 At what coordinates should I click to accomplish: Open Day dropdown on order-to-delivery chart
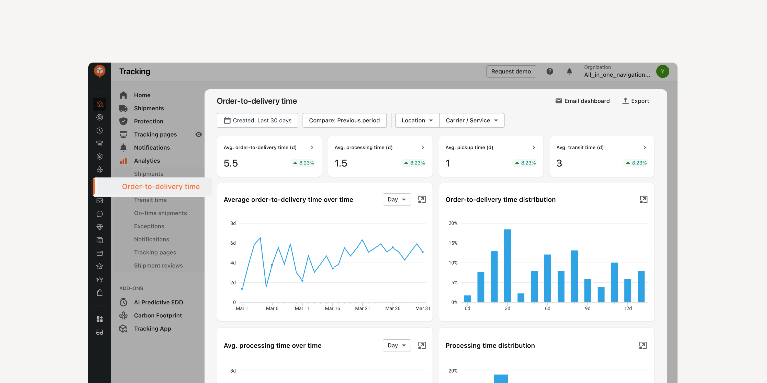point(397,199)
